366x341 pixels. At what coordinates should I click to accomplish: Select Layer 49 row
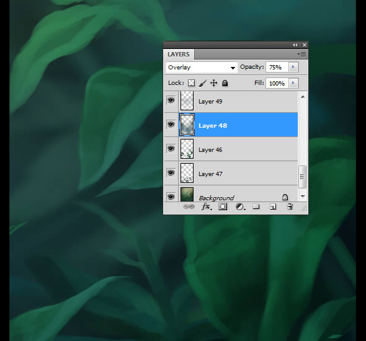click(231, 102)
